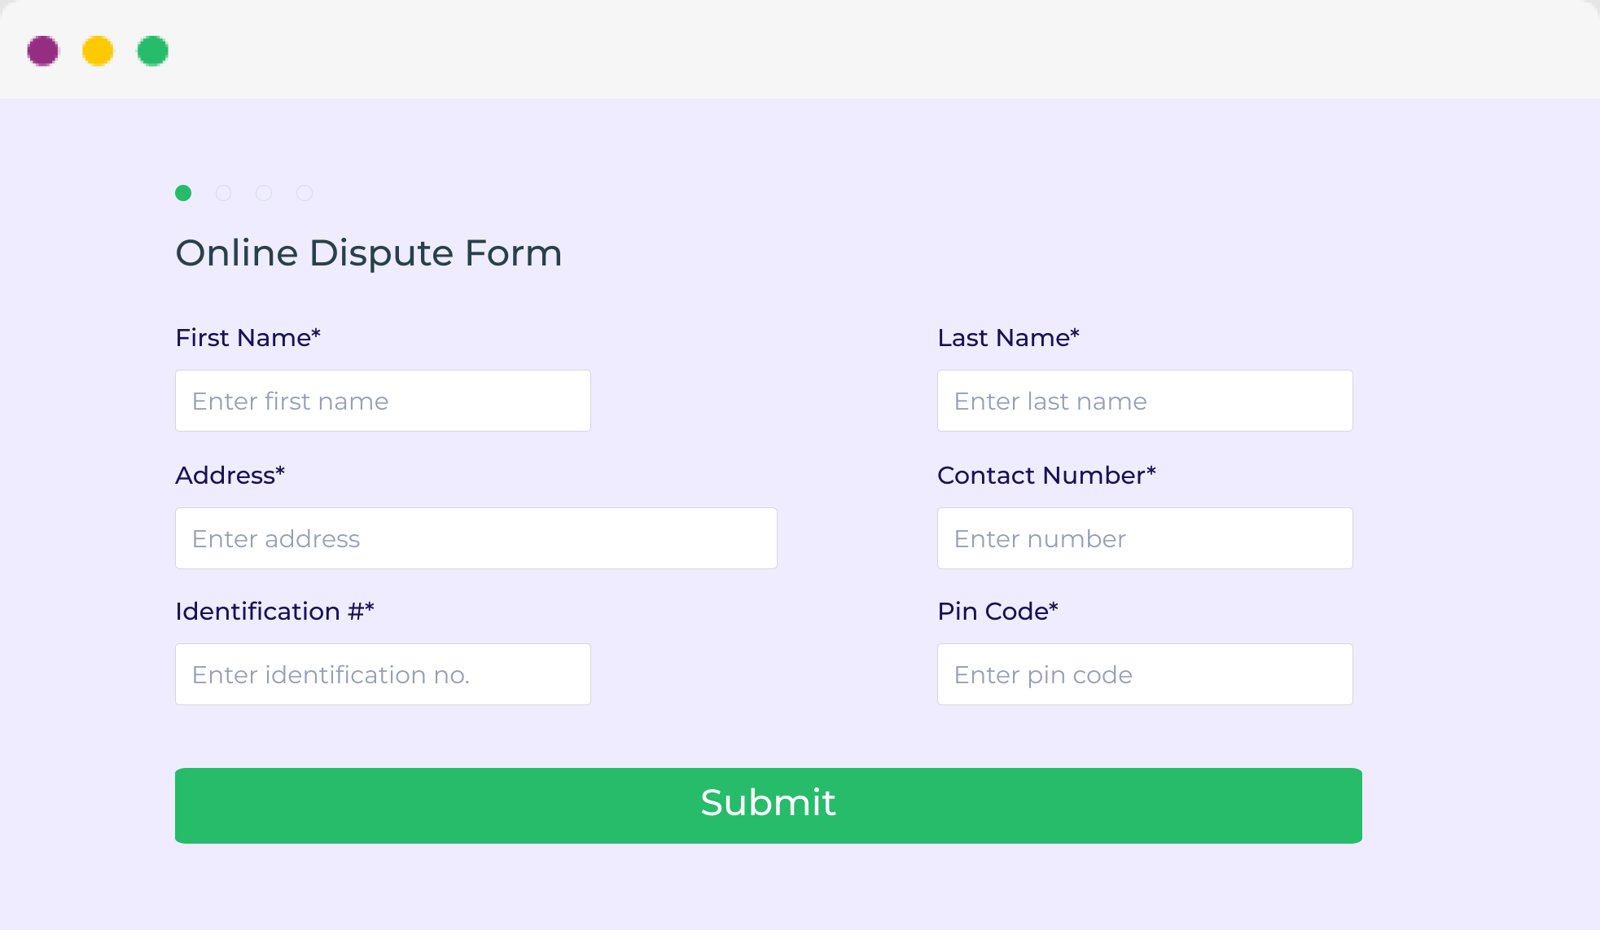Focus the Enter pin code field
Viewport: 1600px width, 930px height.
point(1145,674)
